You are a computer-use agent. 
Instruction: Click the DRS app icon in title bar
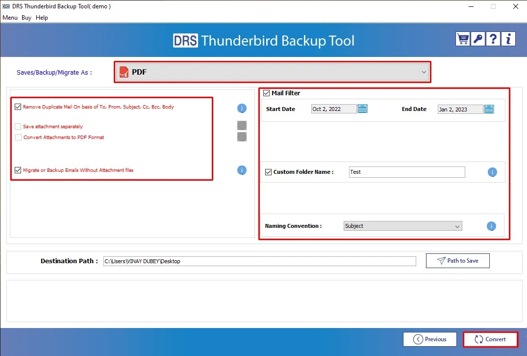6,6
